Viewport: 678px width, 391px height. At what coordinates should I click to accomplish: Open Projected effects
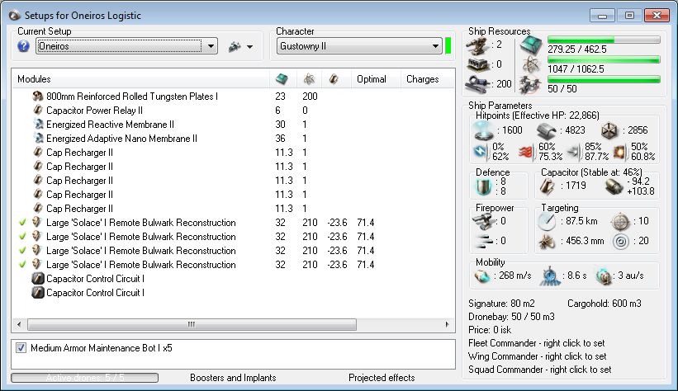click(382, 378)
